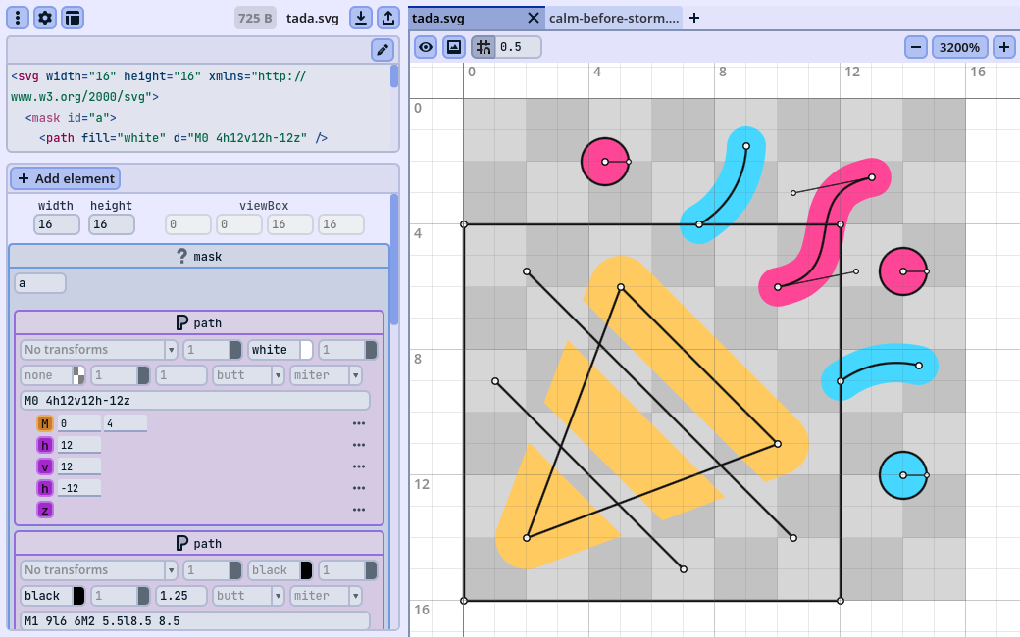Toggle the image background button
The width and height of the screenshot is (1020, 637).
point(453,47)
